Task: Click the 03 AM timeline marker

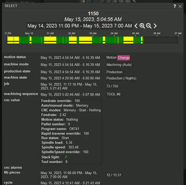Action: pos(93,33)
